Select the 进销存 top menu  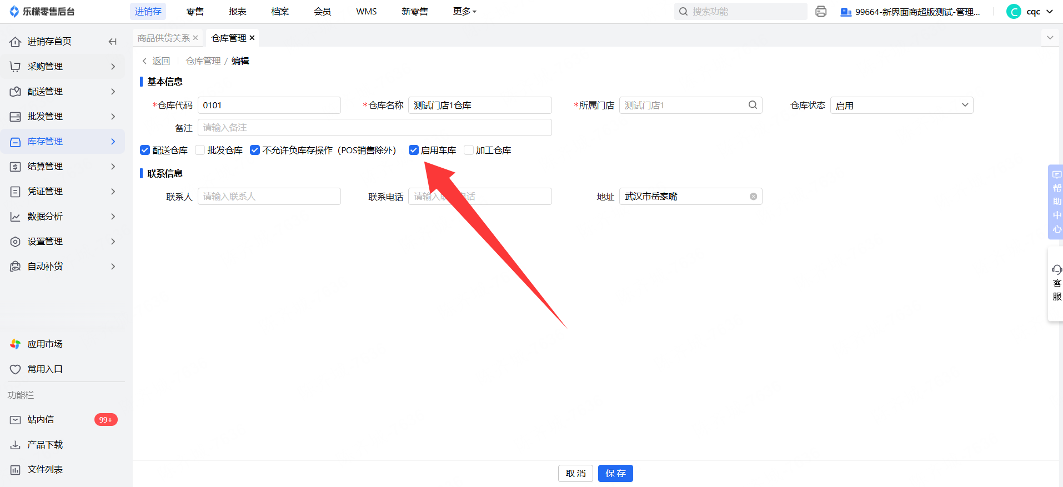[148, 11]
